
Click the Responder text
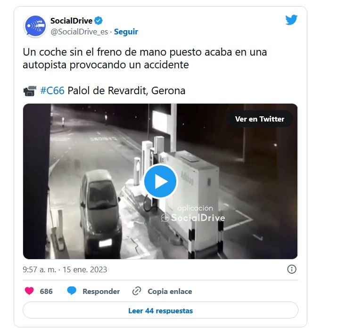click(x=101, y=291)
